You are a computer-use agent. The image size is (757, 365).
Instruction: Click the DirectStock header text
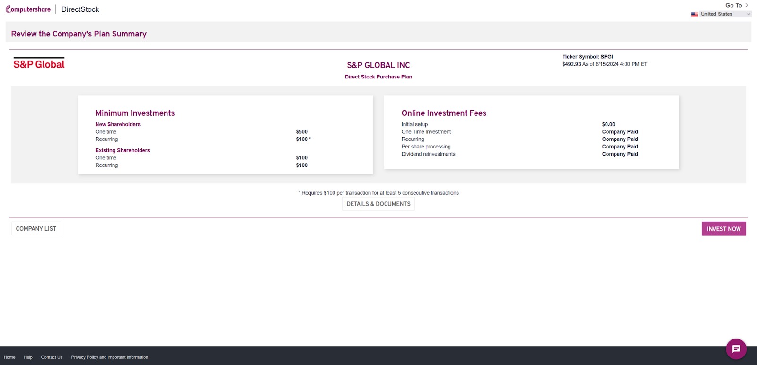click(80, 9)
